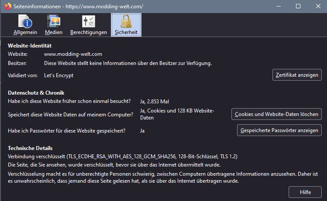Click the Hilfe button

(305, 192)
